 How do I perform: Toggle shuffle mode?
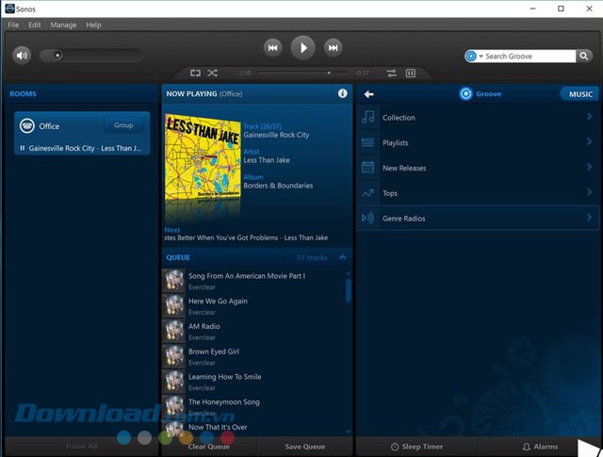[x=212, y=73]
